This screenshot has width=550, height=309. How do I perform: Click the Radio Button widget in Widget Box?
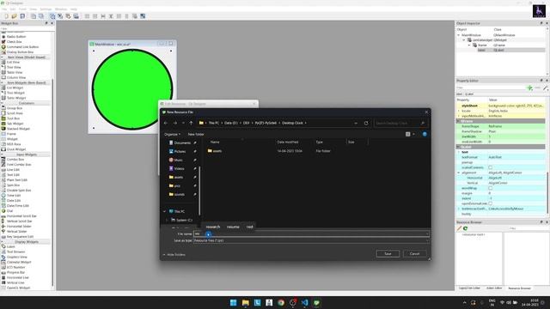tap(15, 36)
